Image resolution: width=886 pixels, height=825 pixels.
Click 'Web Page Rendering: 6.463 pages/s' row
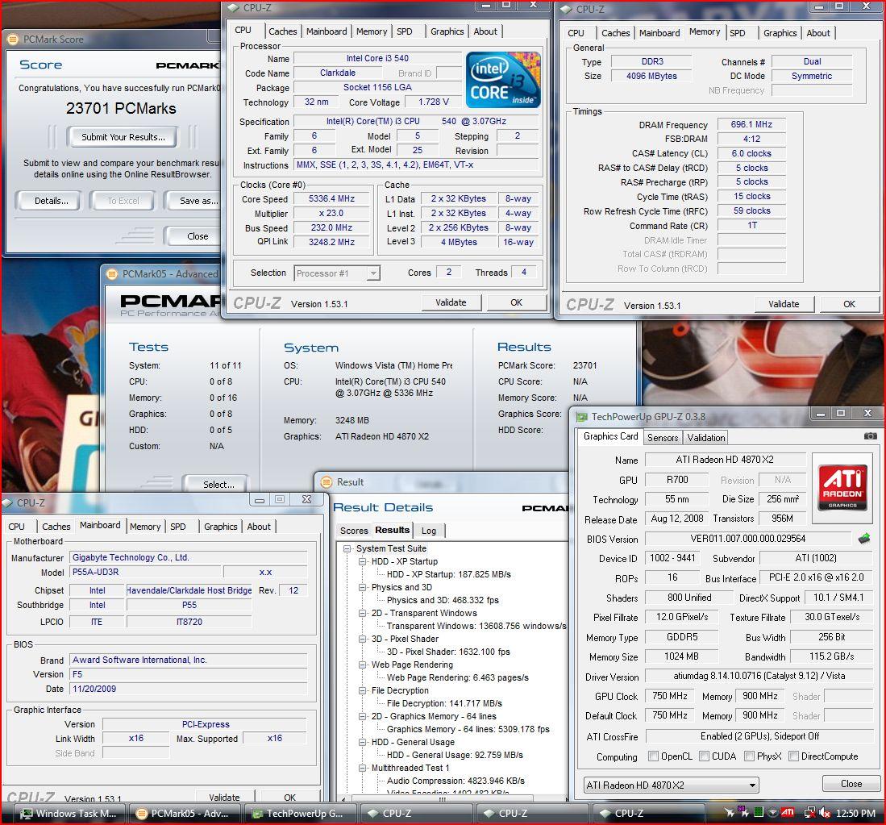[458, 677]
